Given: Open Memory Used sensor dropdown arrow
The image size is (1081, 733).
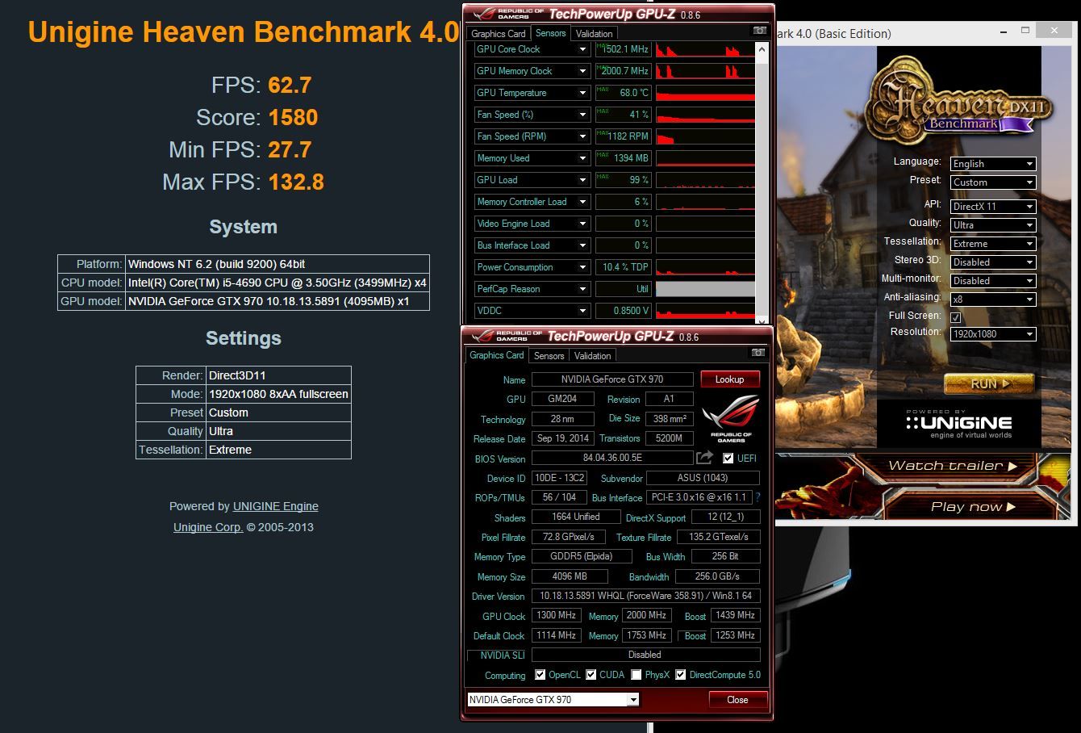Looking at the screenshot, I should [582, 158].
